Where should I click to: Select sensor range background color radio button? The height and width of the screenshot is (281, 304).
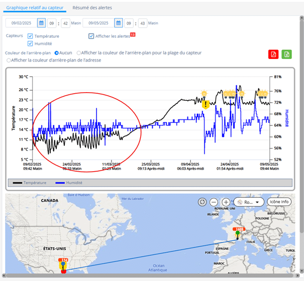tap(78, 53)
